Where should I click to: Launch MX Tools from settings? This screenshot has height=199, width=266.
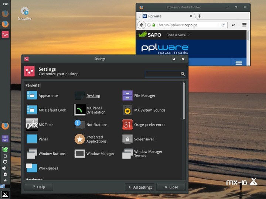[32, 125]
